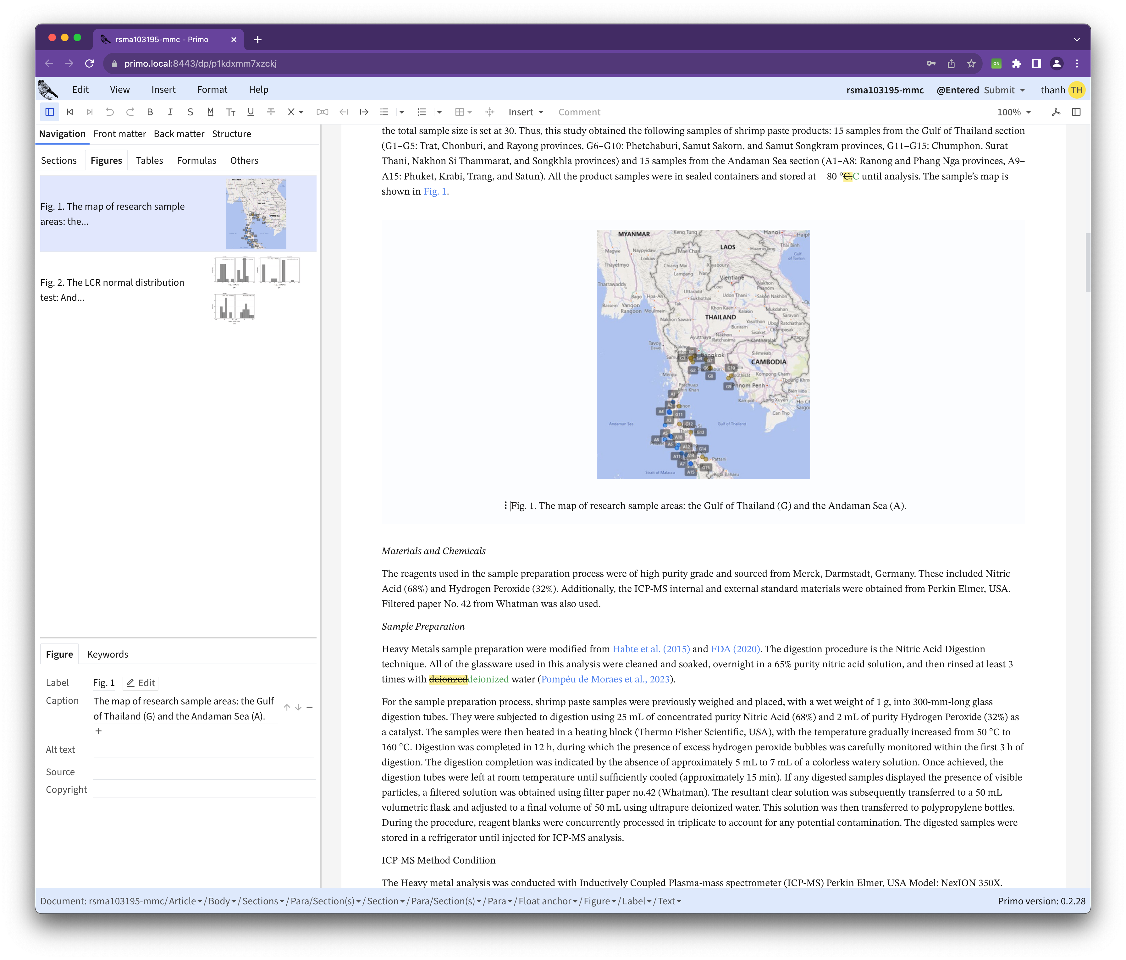1126x960 pixels.
Task: Toggle the left navigation panel icon
Action: coord(49,112)
